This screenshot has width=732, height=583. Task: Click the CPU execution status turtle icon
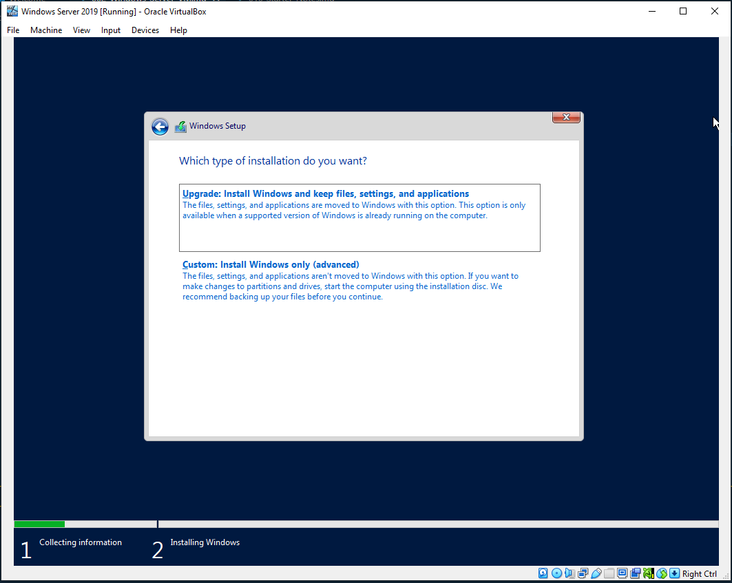click(x=649, y=573)
